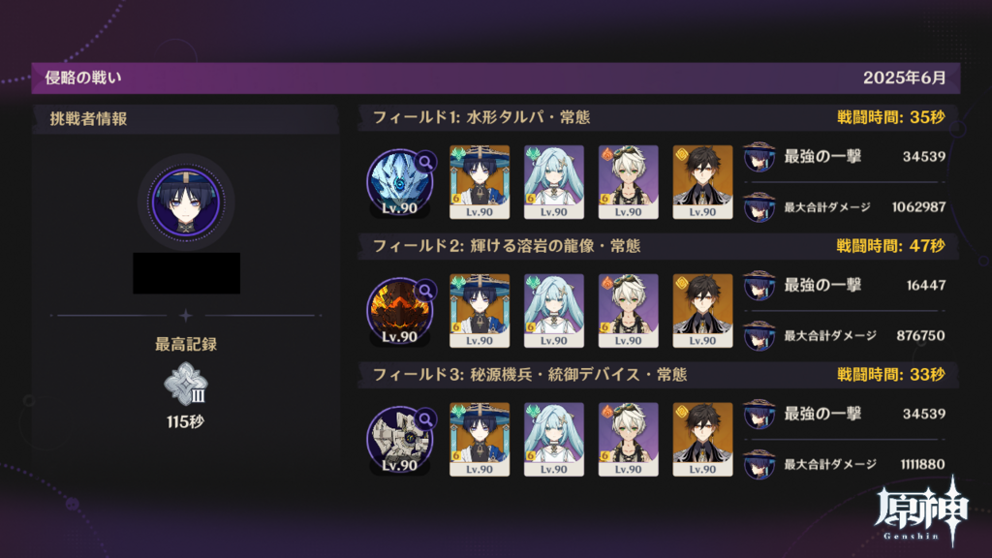
Task: Click the 2025年6月 date label
Action: 905,77
